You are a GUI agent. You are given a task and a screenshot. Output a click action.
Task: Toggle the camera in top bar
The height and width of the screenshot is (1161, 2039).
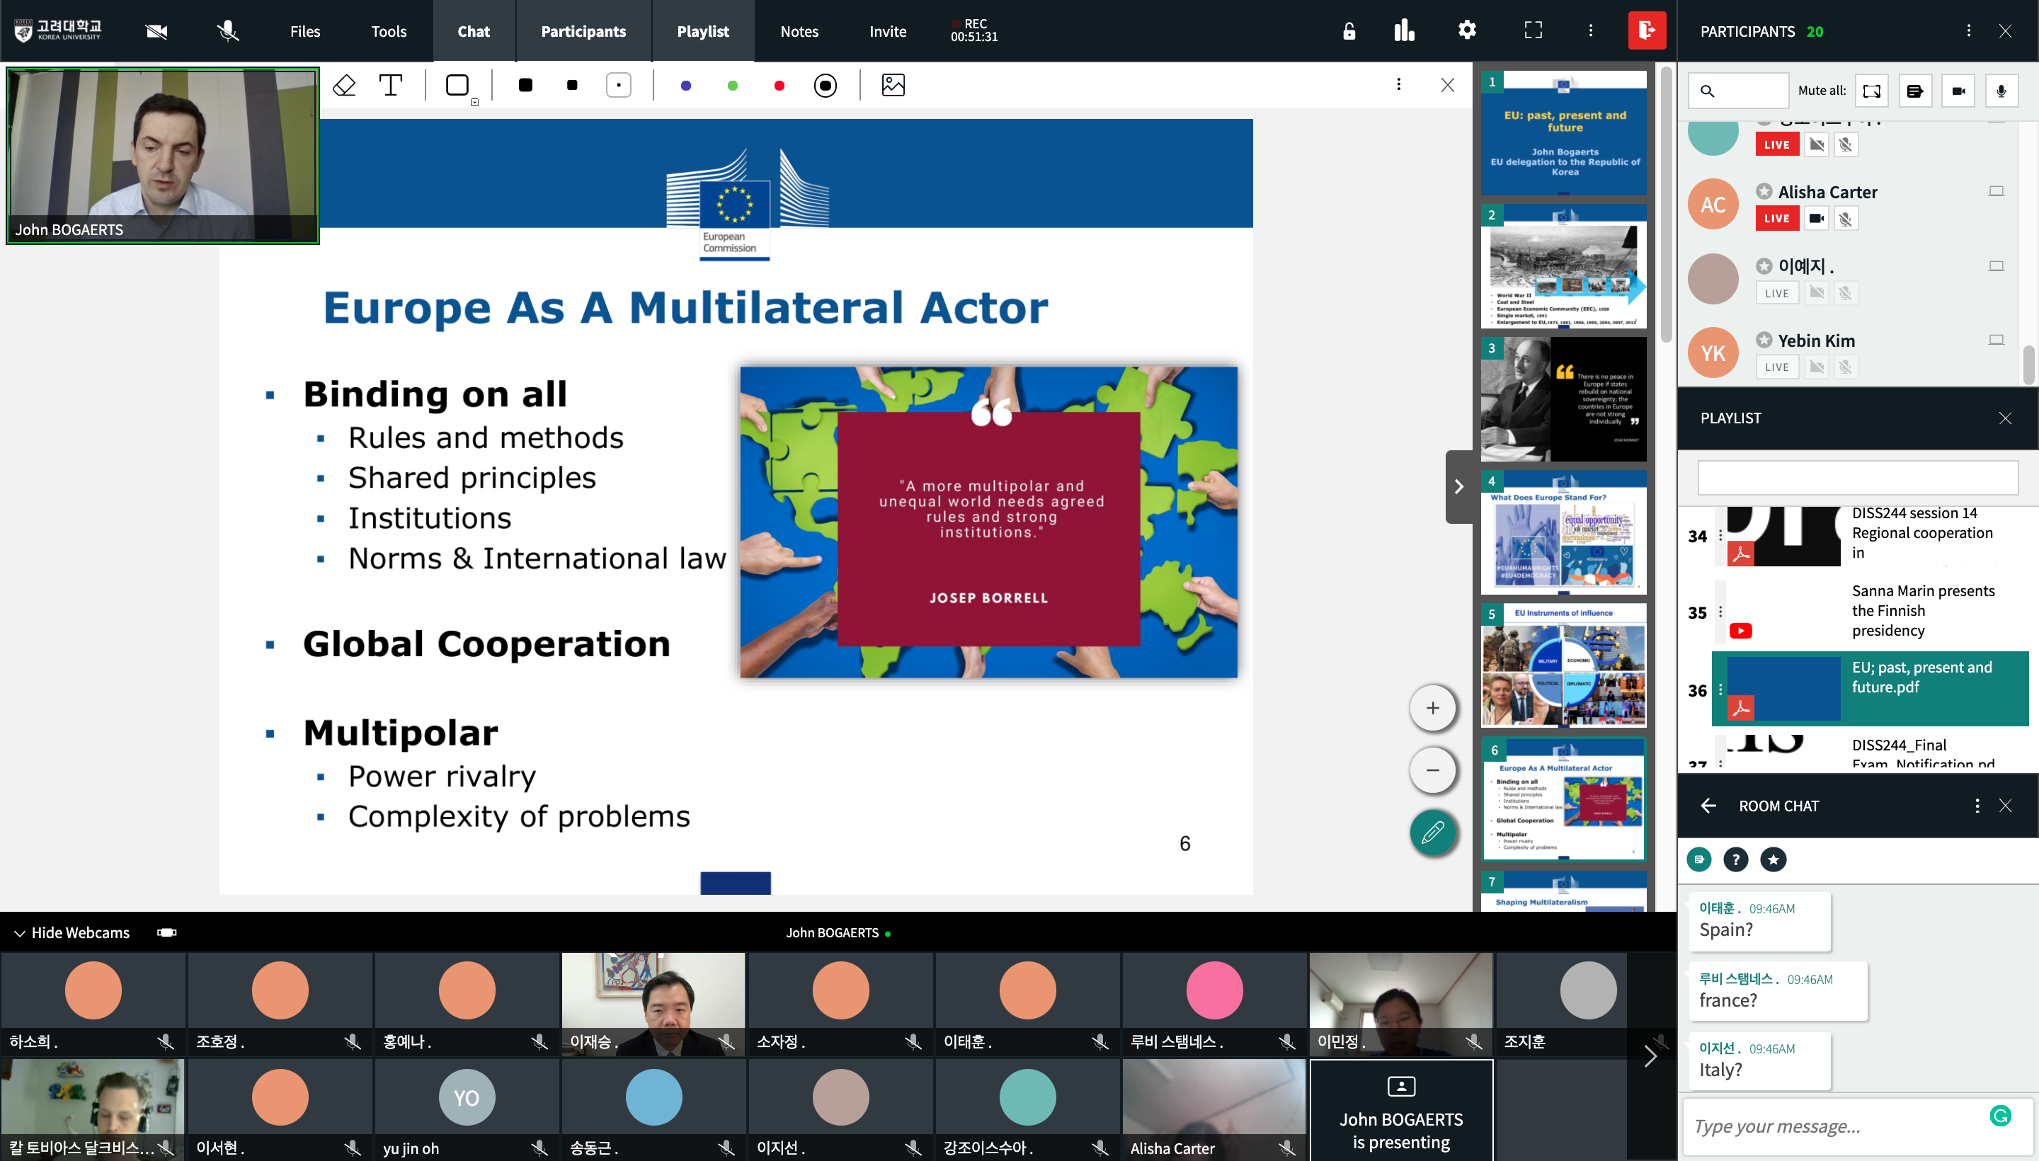pos(156,31)
